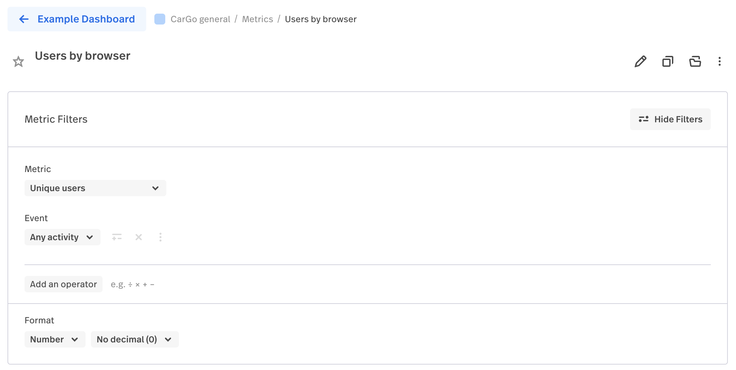Click the duplicate metric icon

(668, 62)
